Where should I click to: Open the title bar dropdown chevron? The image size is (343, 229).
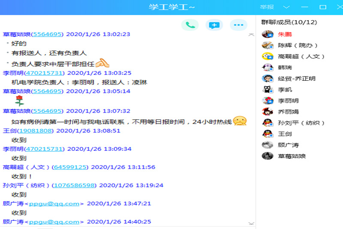click(x=286, y=7)
